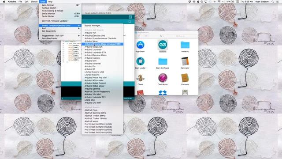
Task: Open the Arduino app icon in Applications
Action: (x=163, y=45)
